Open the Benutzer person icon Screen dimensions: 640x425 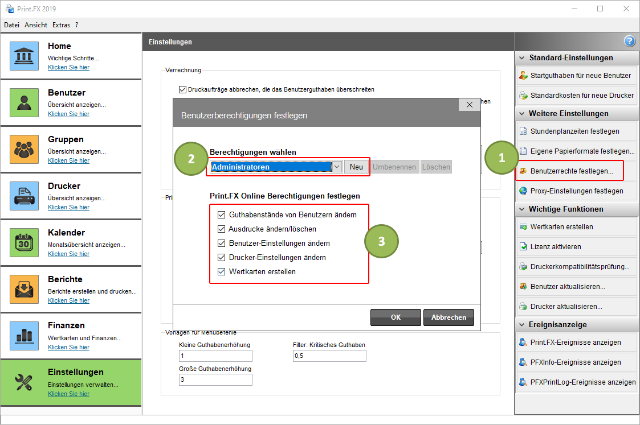(x=24, y=102)
